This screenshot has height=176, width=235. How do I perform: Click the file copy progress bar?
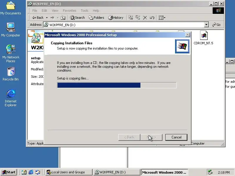pyautogui.click(x=117, y=85)
